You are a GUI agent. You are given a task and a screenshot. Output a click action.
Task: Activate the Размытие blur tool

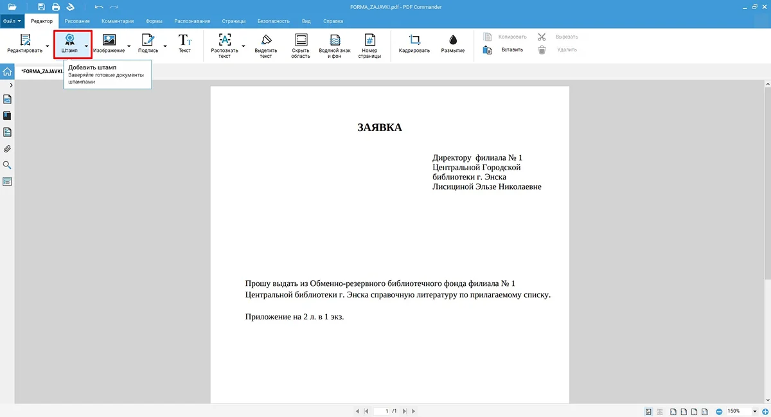coord(453,44)
